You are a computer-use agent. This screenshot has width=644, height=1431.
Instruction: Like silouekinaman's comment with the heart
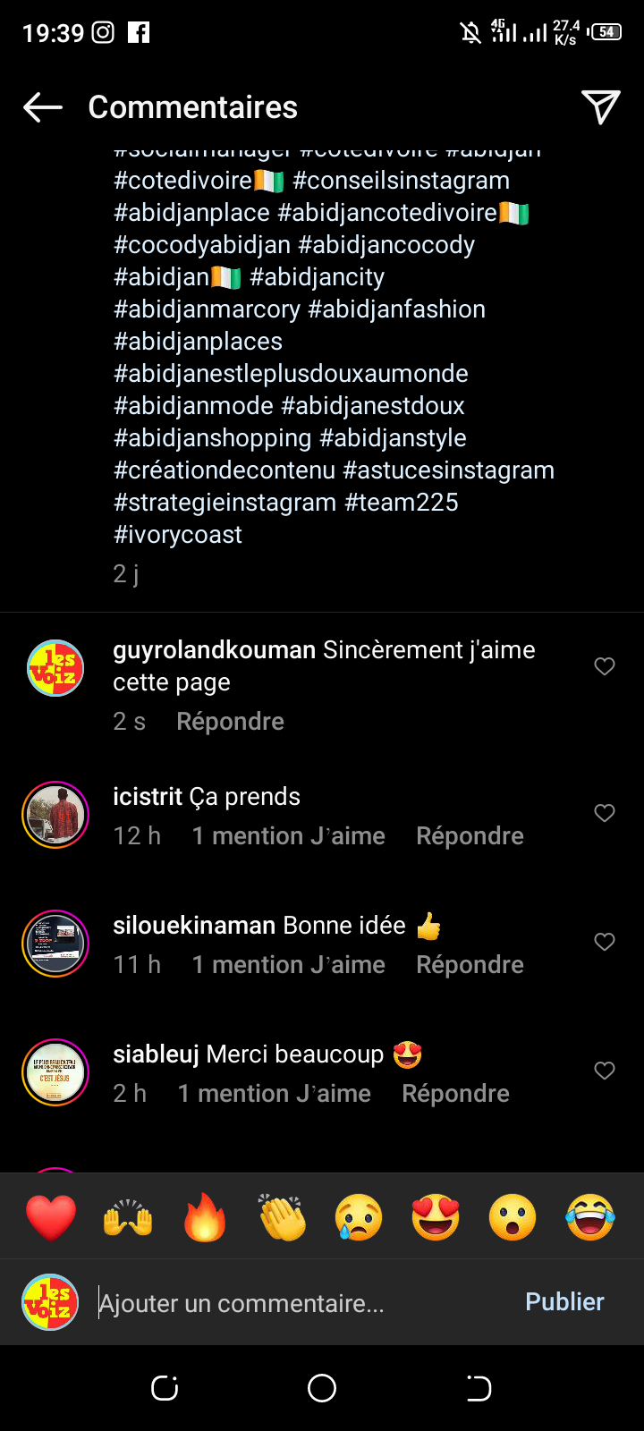[605, 942]
